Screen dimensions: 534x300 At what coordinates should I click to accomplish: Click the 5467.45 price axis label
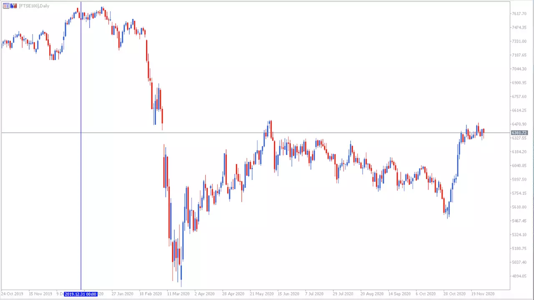click(x=519, y=221)
